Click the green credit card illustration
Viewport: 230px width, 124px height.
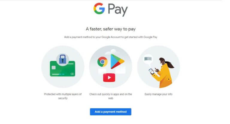[x=63, y=69]
